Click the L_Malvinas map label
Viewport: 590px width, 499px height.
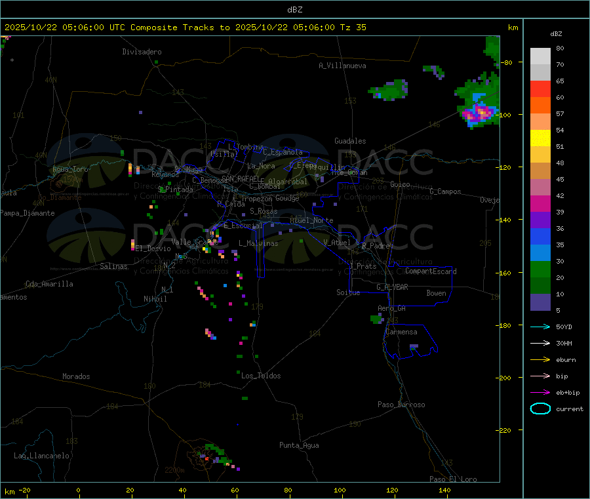(258, 243)
